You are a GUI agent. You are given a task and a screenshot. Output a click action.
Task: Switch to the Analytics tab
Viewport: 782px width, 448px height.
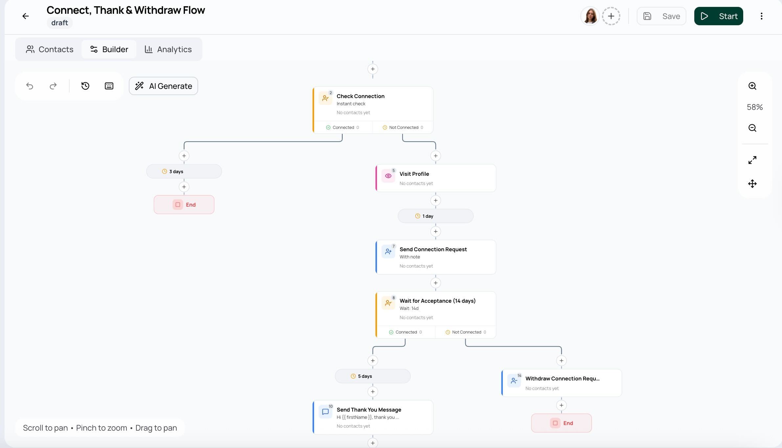(168, 49)
